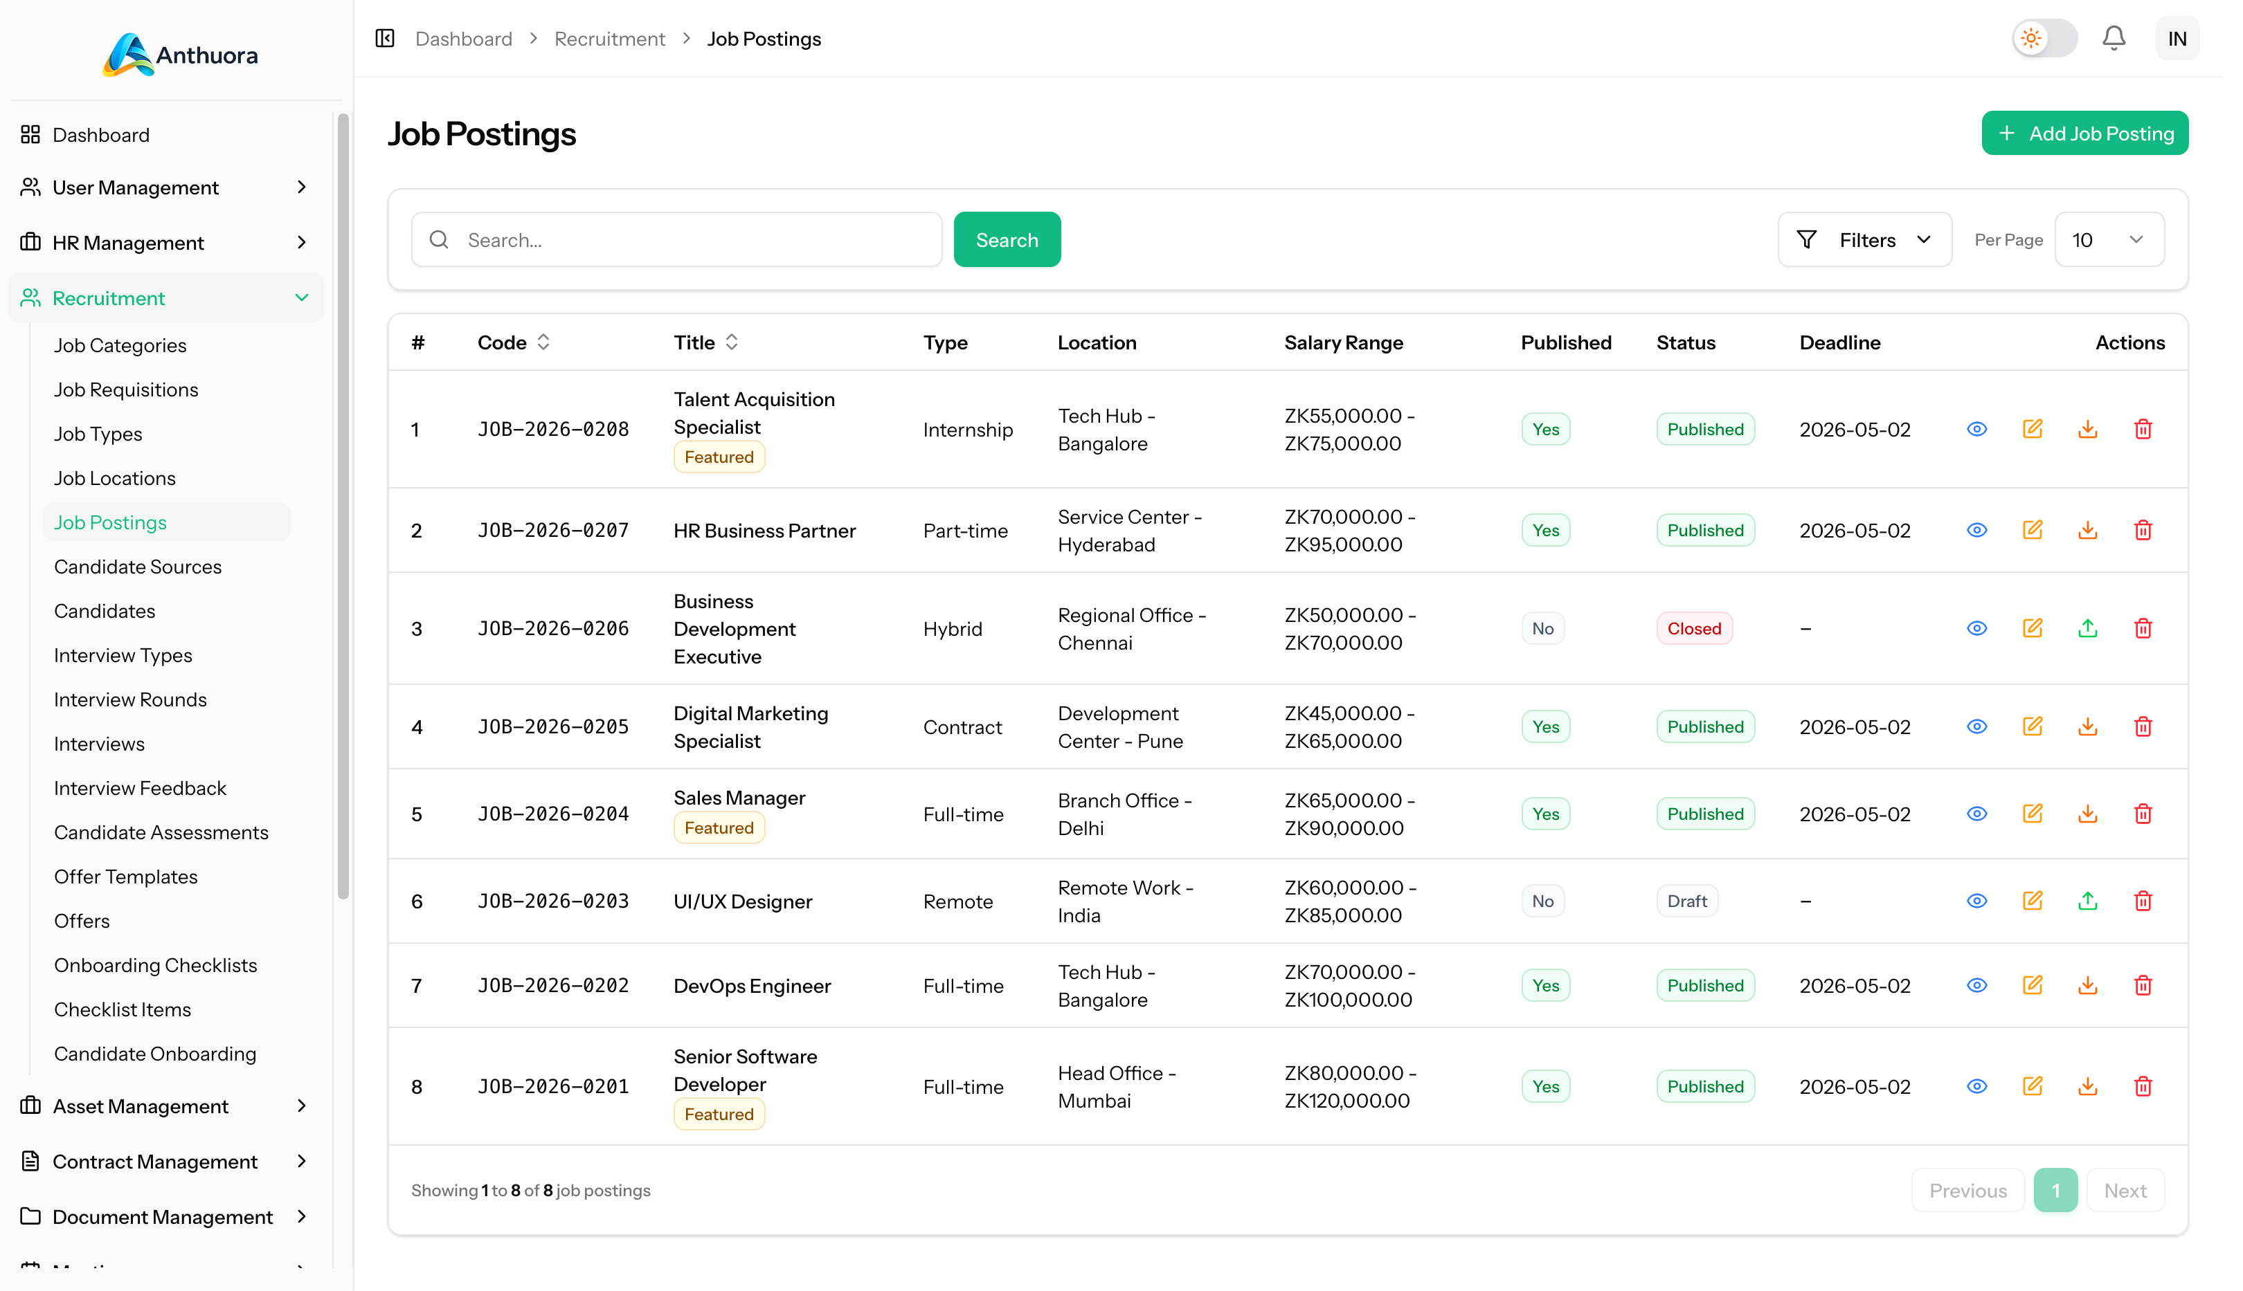This screenshot has height=1291, width=2243.
Task: Delete Senior Software Developer posting
Action: click(2142, 1086)
